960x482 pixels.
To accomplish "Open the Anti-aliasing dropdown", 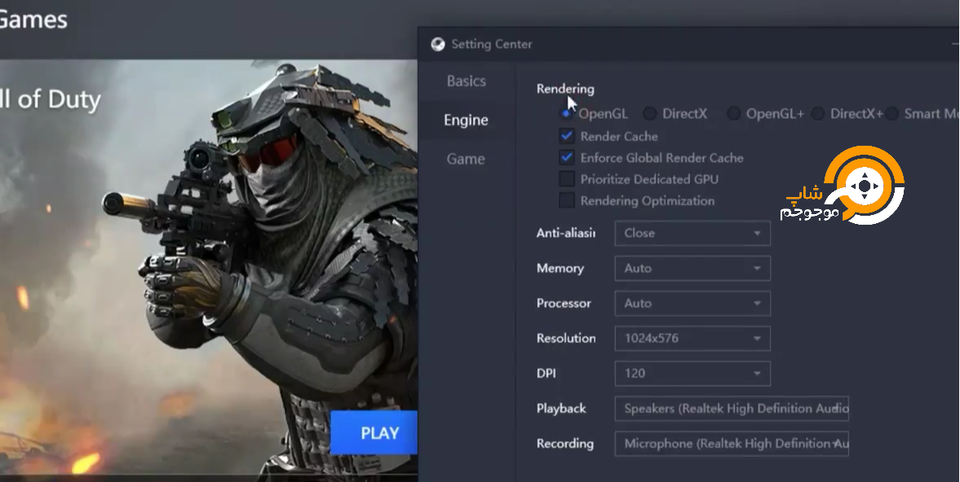I will click(x=692, y=234).
